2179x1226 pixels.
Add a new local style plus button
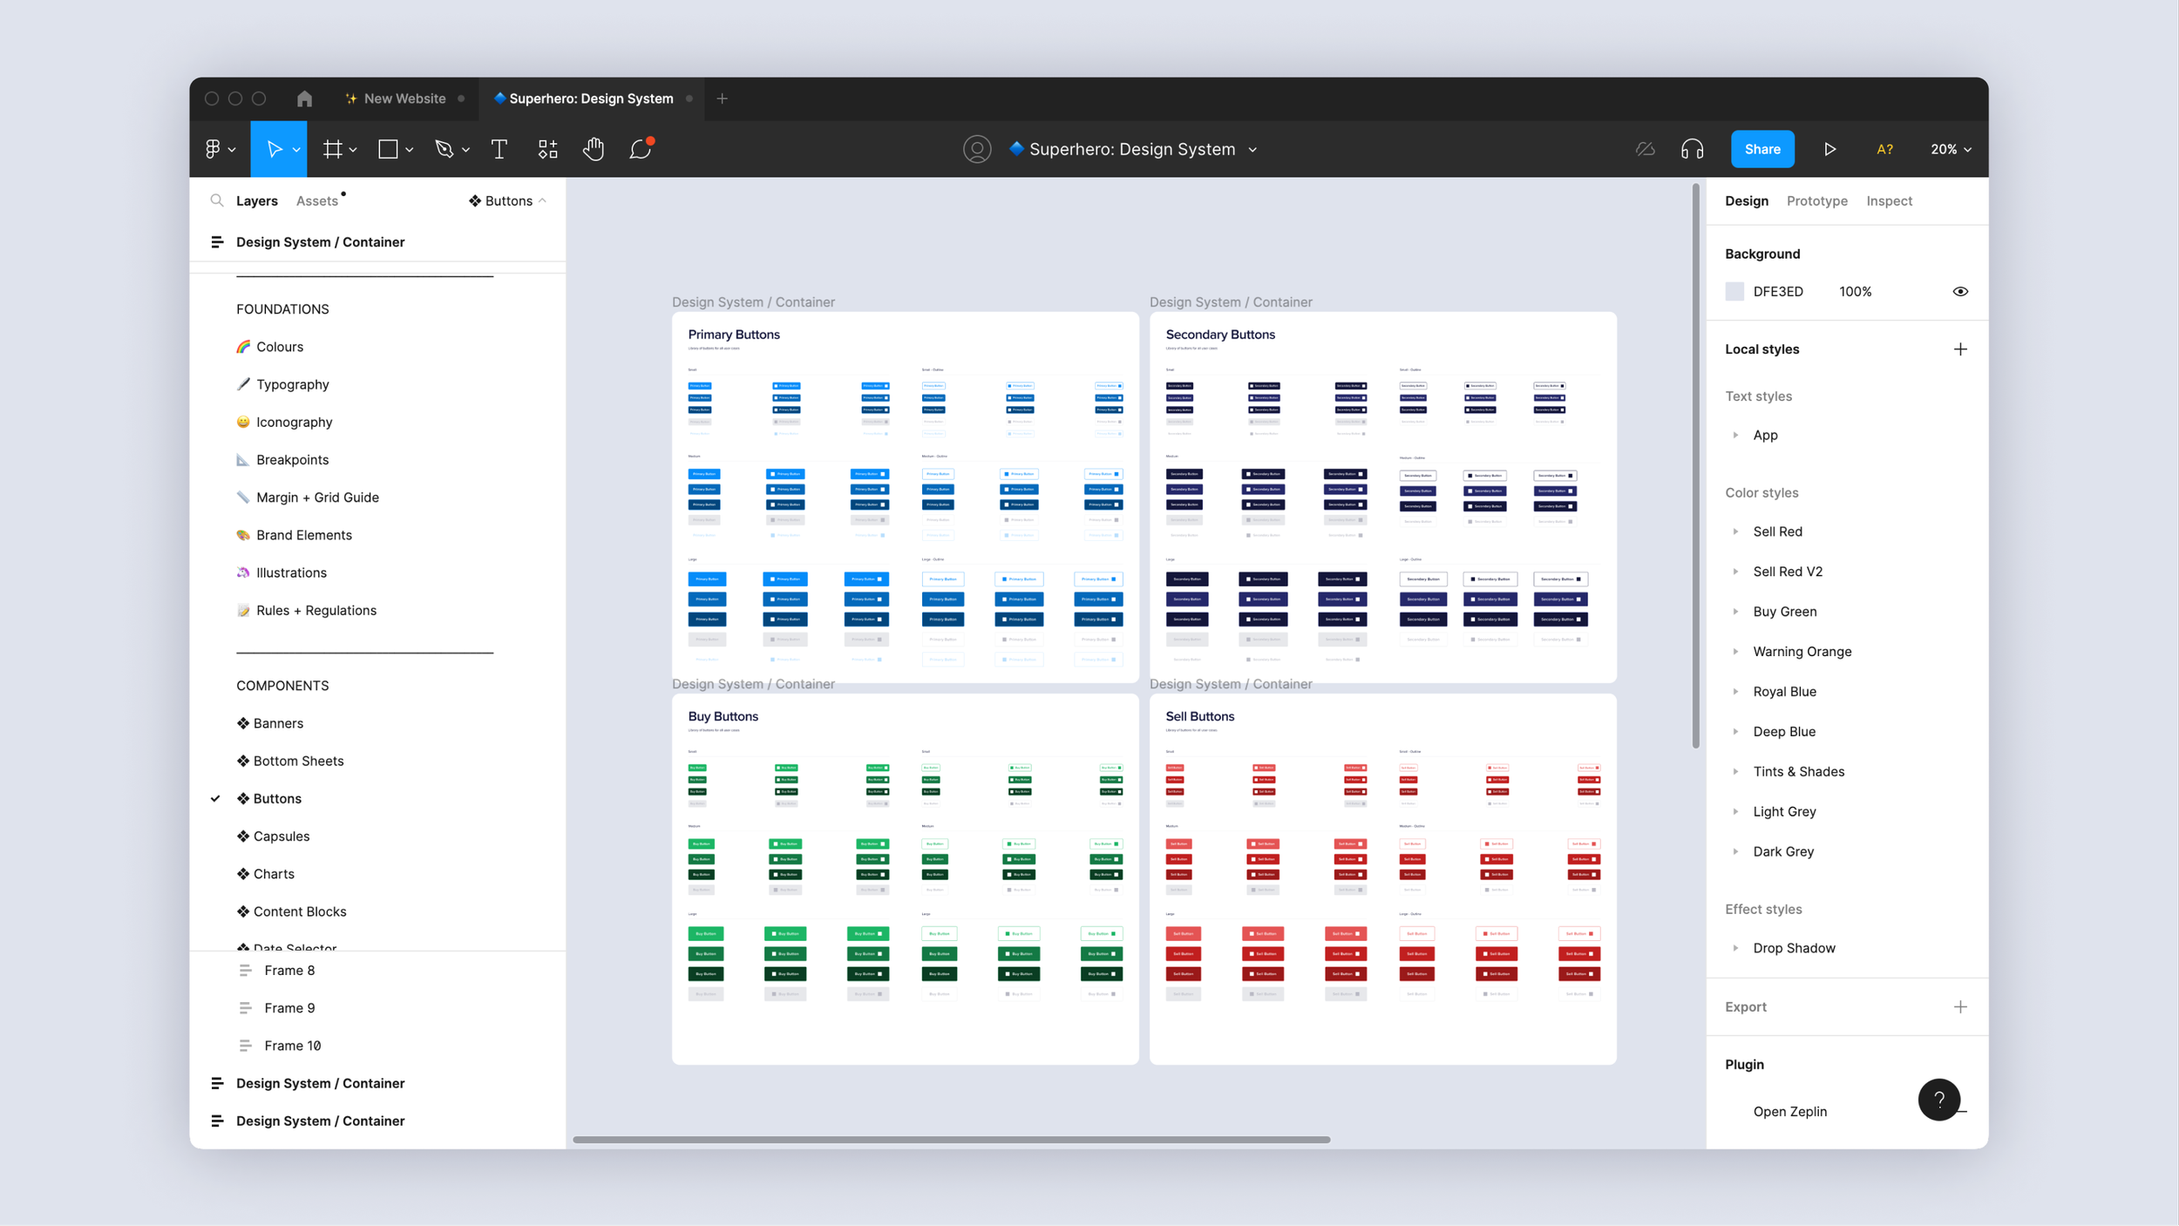(1960, 349)
